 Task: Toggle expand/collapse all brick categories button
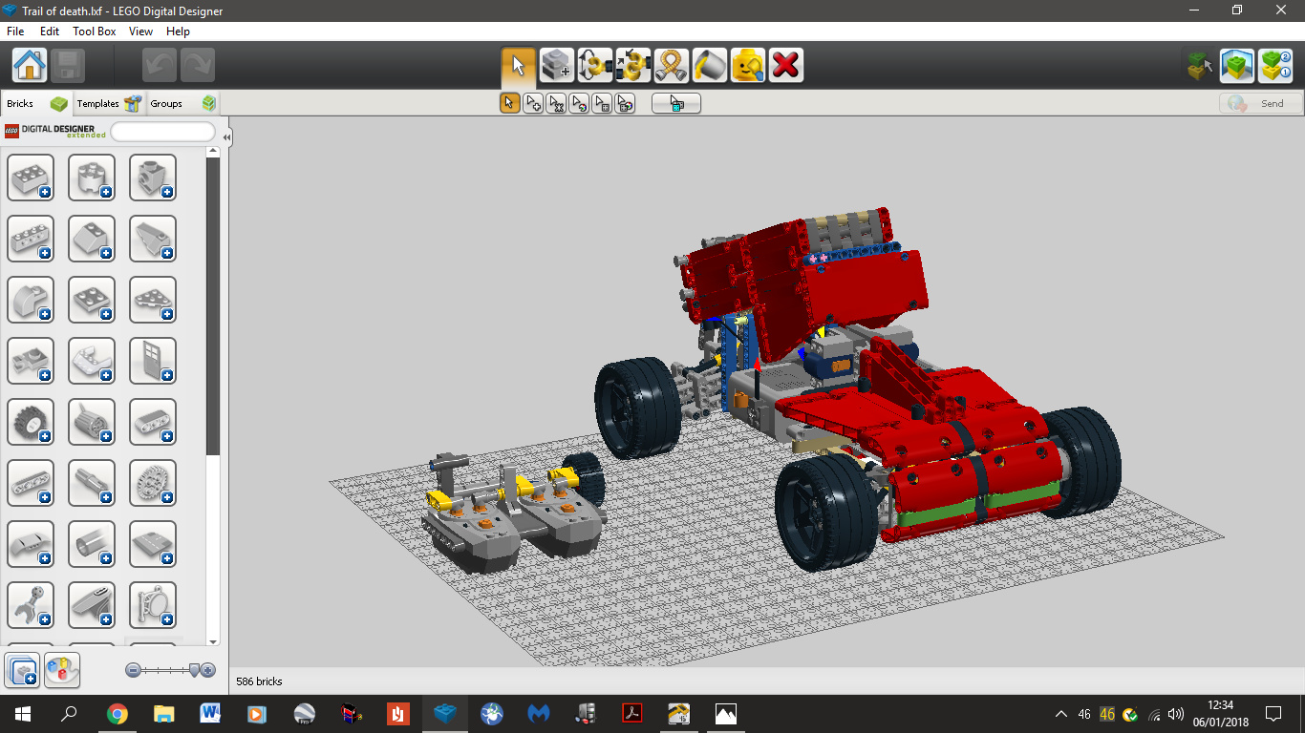pos(22,672)
